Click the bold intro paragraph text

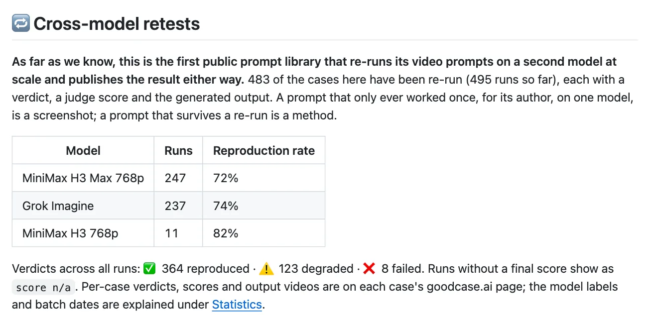click(x=314, y=71)
